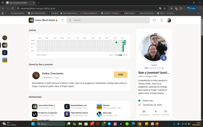Screen dimensions: 203x127
Task: Open the Skoolers membership
Action: 106,105
